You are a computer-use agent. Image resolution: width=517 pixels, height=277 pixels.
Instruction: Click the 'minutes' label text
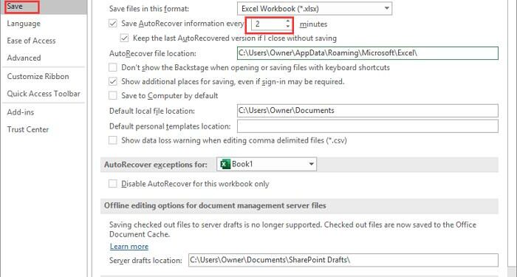(x=313, y=24)
